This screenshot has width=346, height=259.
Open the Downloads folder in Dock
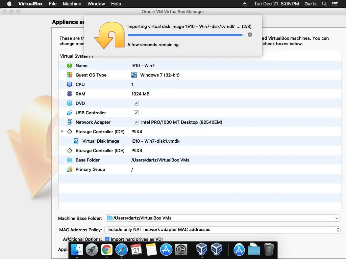coord(254,250)
